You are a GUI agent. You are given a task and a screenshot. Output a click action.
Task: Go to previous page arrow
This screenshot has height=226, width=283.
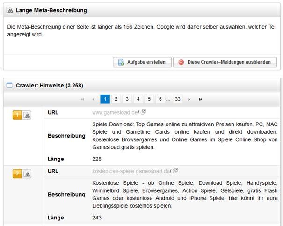[93, 99]
